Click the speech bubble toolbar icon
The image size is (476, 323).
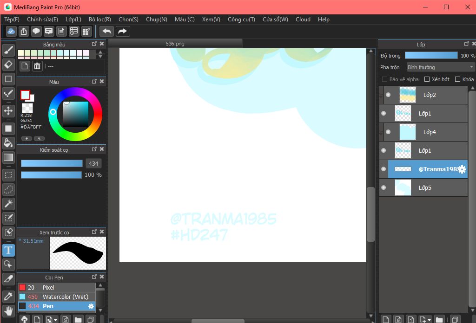pos(36,31)
